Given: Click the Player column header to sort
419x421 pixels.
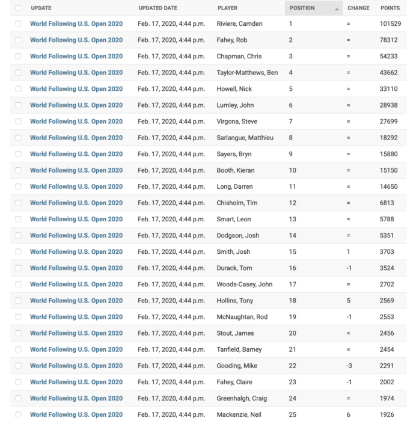Looking at the screenshot, I should 227,8.
